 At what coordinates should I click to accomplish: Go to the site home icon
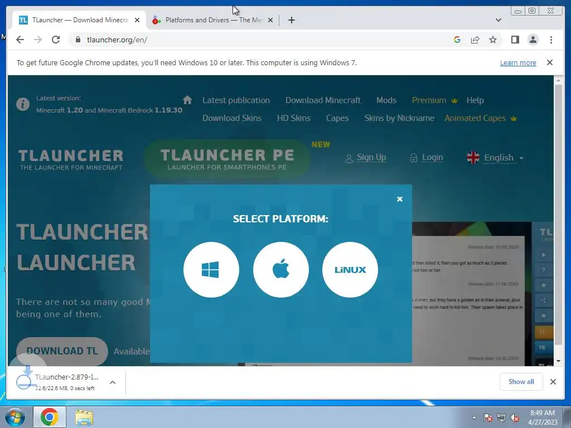pyautogui.click(x=187, y=100)
